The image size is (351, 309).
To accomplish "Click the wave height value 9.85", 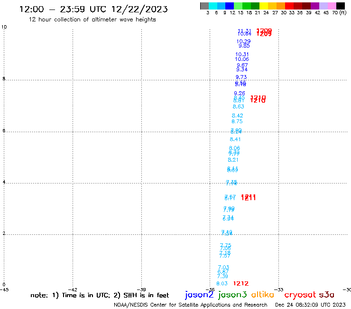I will click(x=244, y=46).
